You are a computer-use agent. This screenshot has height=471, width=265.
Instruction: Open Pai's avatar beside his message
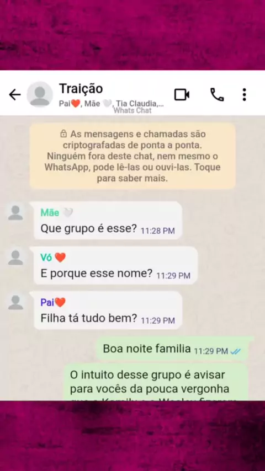[x=15, y=302]
